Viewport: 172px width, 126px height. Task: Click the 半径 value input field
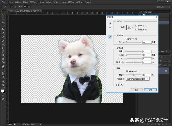(x=147, y=42)
